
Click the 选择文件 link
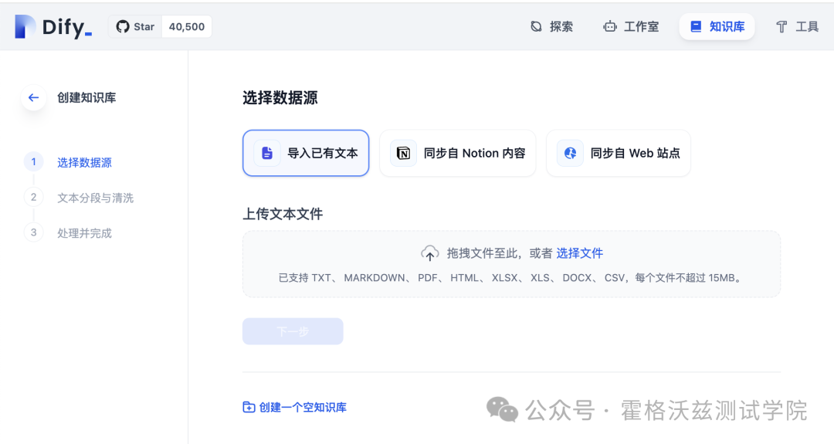click(580, 253)
